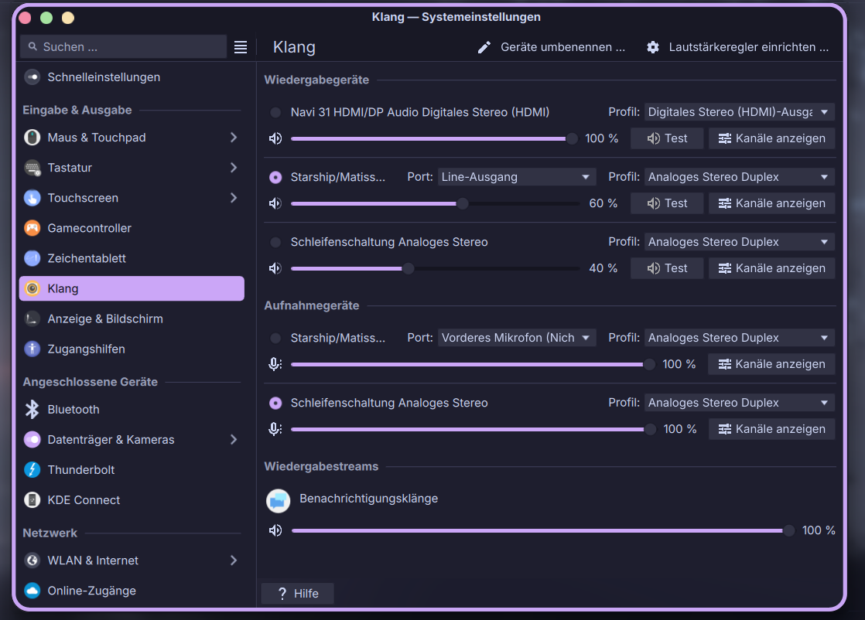Click Geräte umbenennen button
The width and height of the screenshot is (865, 620).
[552, 47]
